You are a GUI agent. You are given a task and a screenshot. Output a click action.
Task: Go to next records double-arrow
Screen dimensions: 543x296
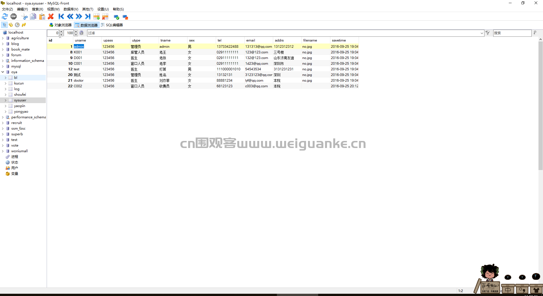[x=79, y=17]
